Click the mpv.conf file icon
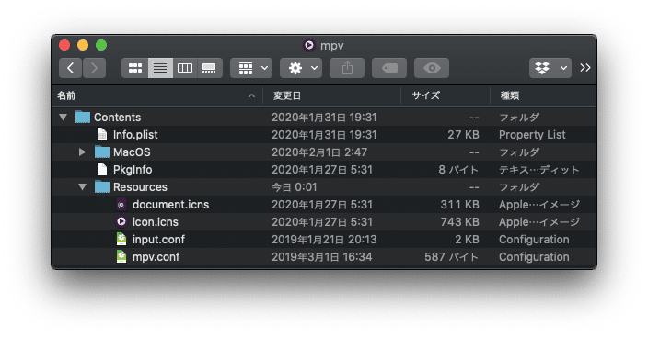 121,257
